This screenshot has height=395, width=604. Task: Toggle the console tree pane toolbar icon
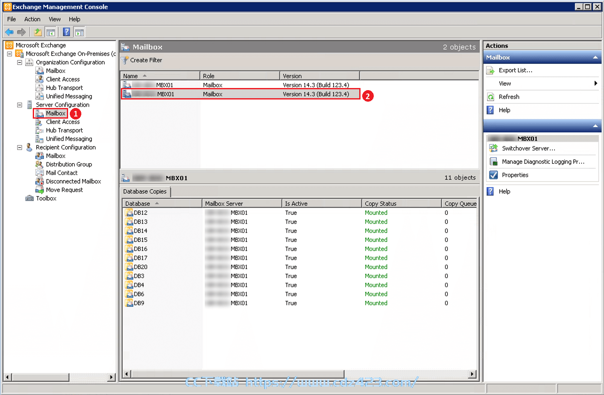[51, 32]
